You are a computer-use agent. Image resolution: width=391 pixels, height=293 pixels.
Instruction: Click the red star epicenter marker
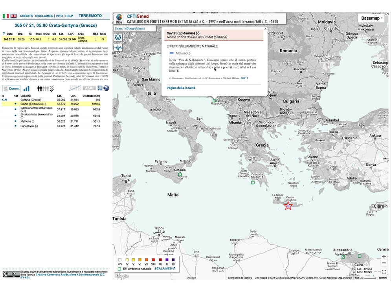(x=288, y=206)
